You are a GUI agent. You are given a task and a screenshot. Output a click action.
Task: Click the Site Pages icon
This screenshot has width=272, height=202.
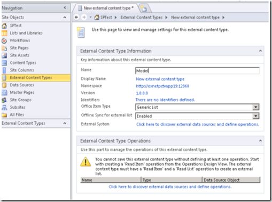[x=4, y=48]
